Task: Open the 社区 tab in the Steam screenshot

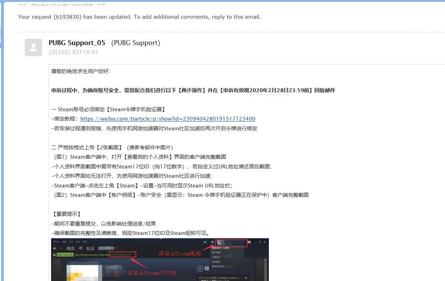Action: [x=91, y=248]
